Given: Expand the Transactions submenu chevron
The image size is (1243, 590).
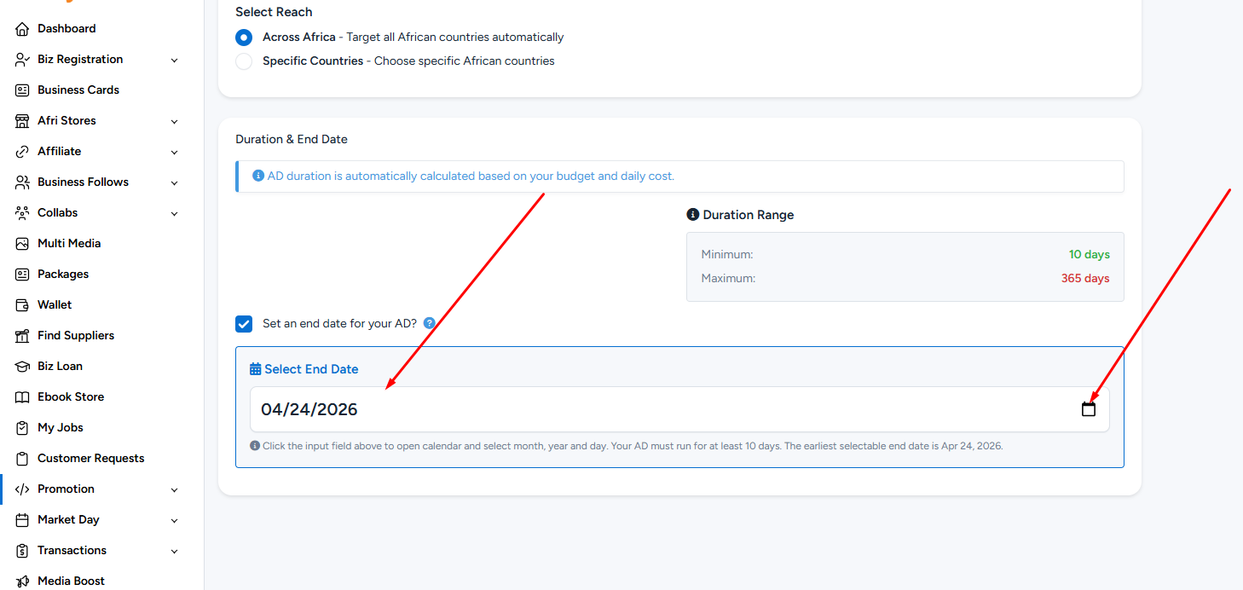Looking at the screenshot, I should (x=174, y=552).
